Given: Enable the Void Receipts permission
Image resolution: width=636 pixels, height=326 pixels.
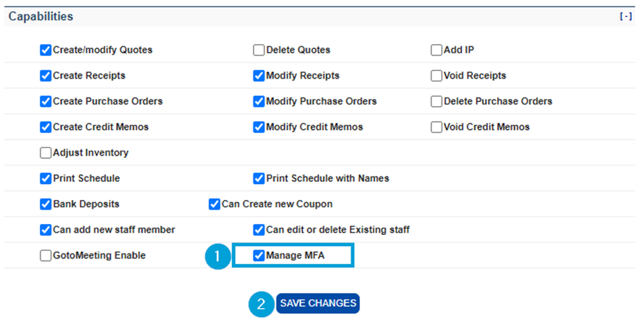Looking at the screenshot, I should tap(436, 75).
